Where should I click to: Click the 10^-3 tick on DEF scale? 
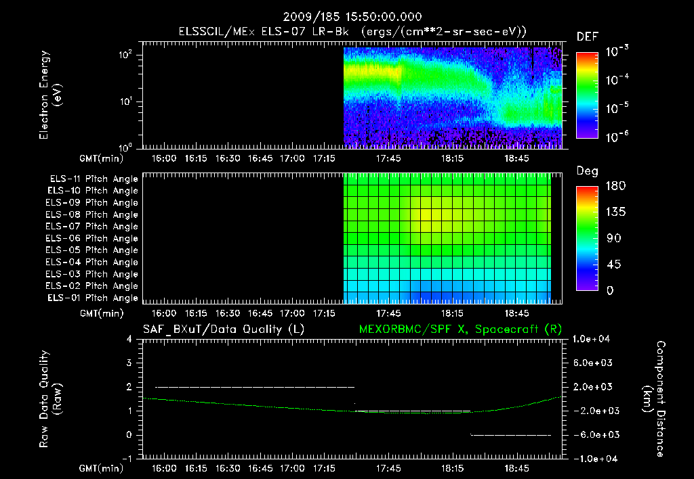(x=617, y=51)
